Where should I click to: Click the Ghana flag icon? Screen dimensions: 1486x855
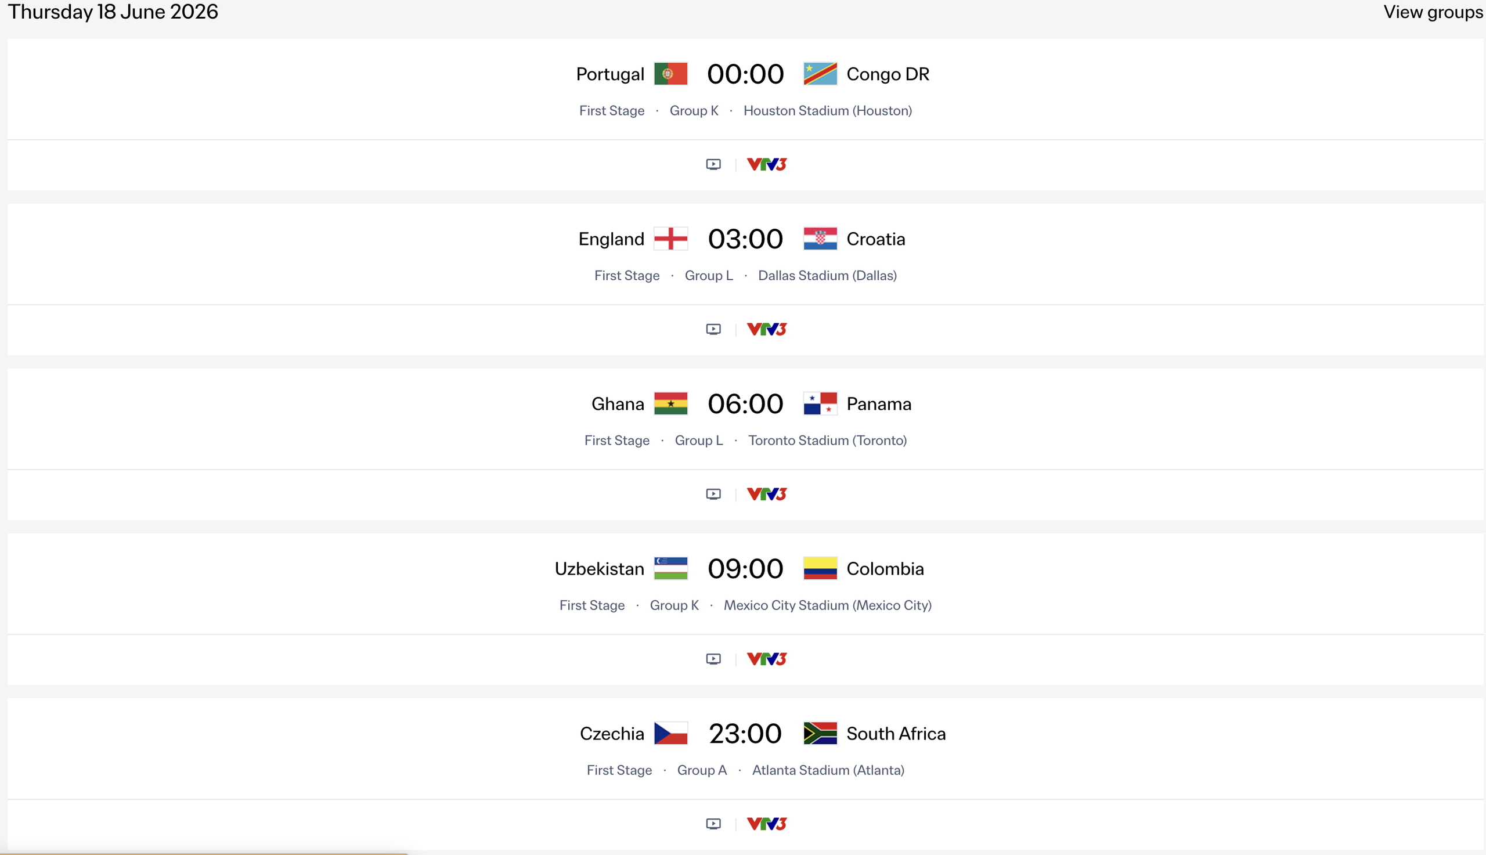coord(671,403)
